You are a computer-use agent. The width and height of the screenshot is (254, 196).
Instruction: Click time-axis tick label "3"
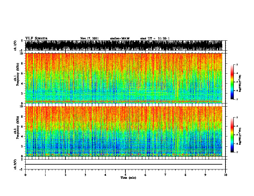[x=85, y=175]
